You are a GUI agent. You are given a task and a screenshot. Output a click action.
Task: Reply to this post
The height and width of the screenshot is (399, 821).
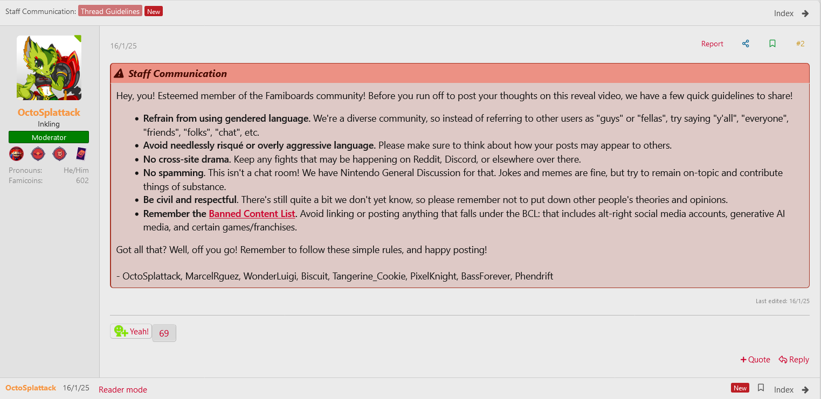click(x=794, y=360)
